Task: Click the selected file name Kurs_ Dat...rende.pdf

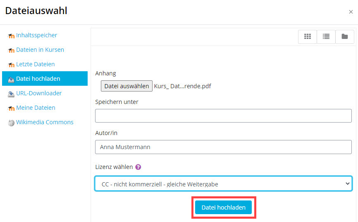Action: coord(182,86)
